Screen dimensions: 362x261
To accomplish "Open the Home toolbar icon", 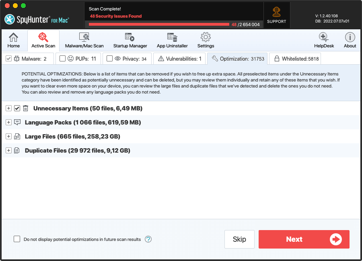I will (14, 38).
